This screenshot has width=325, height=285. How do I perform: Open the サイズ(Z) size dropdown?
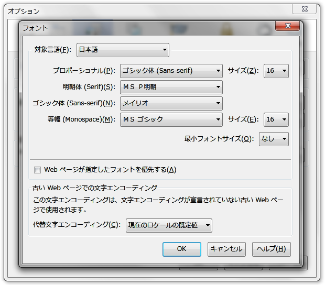click(276, 71)
